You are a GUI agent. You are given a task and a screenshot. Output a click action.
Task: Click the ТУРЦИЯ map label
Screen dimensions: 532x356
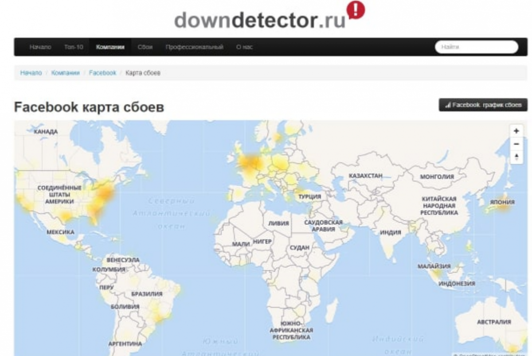click(309, 196)
